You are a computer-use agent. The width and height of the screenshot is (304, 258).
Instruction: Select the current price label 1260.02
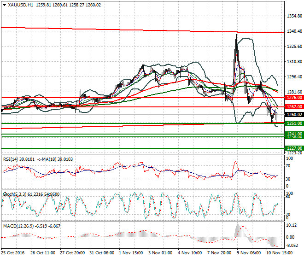pyautogui.click(x=294, y=114)
